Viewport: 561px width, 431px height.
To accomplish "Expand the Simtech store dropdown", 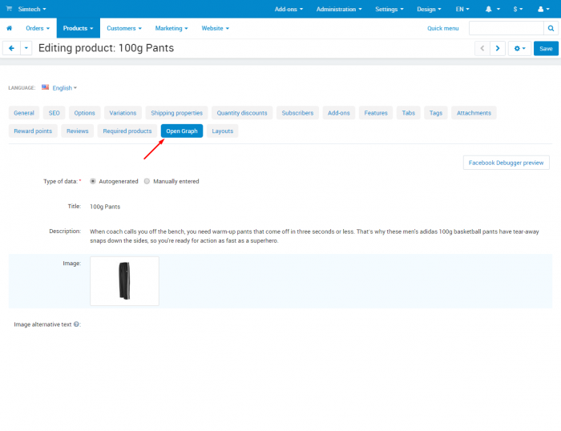I will click(x=32, y=9).
